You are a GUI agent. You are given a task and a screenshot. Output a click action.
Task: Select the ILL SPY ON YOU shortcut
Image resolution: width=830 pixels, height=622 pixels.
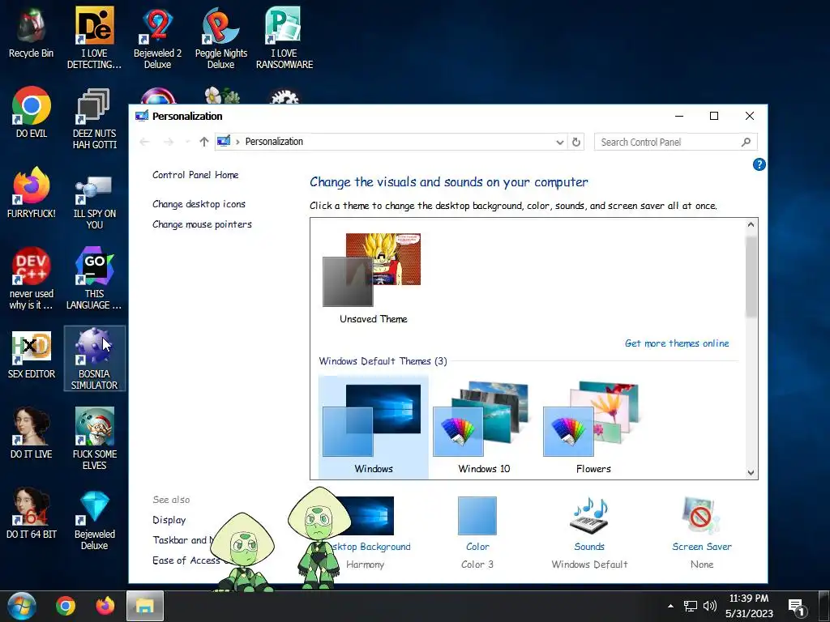click(94, 202)
